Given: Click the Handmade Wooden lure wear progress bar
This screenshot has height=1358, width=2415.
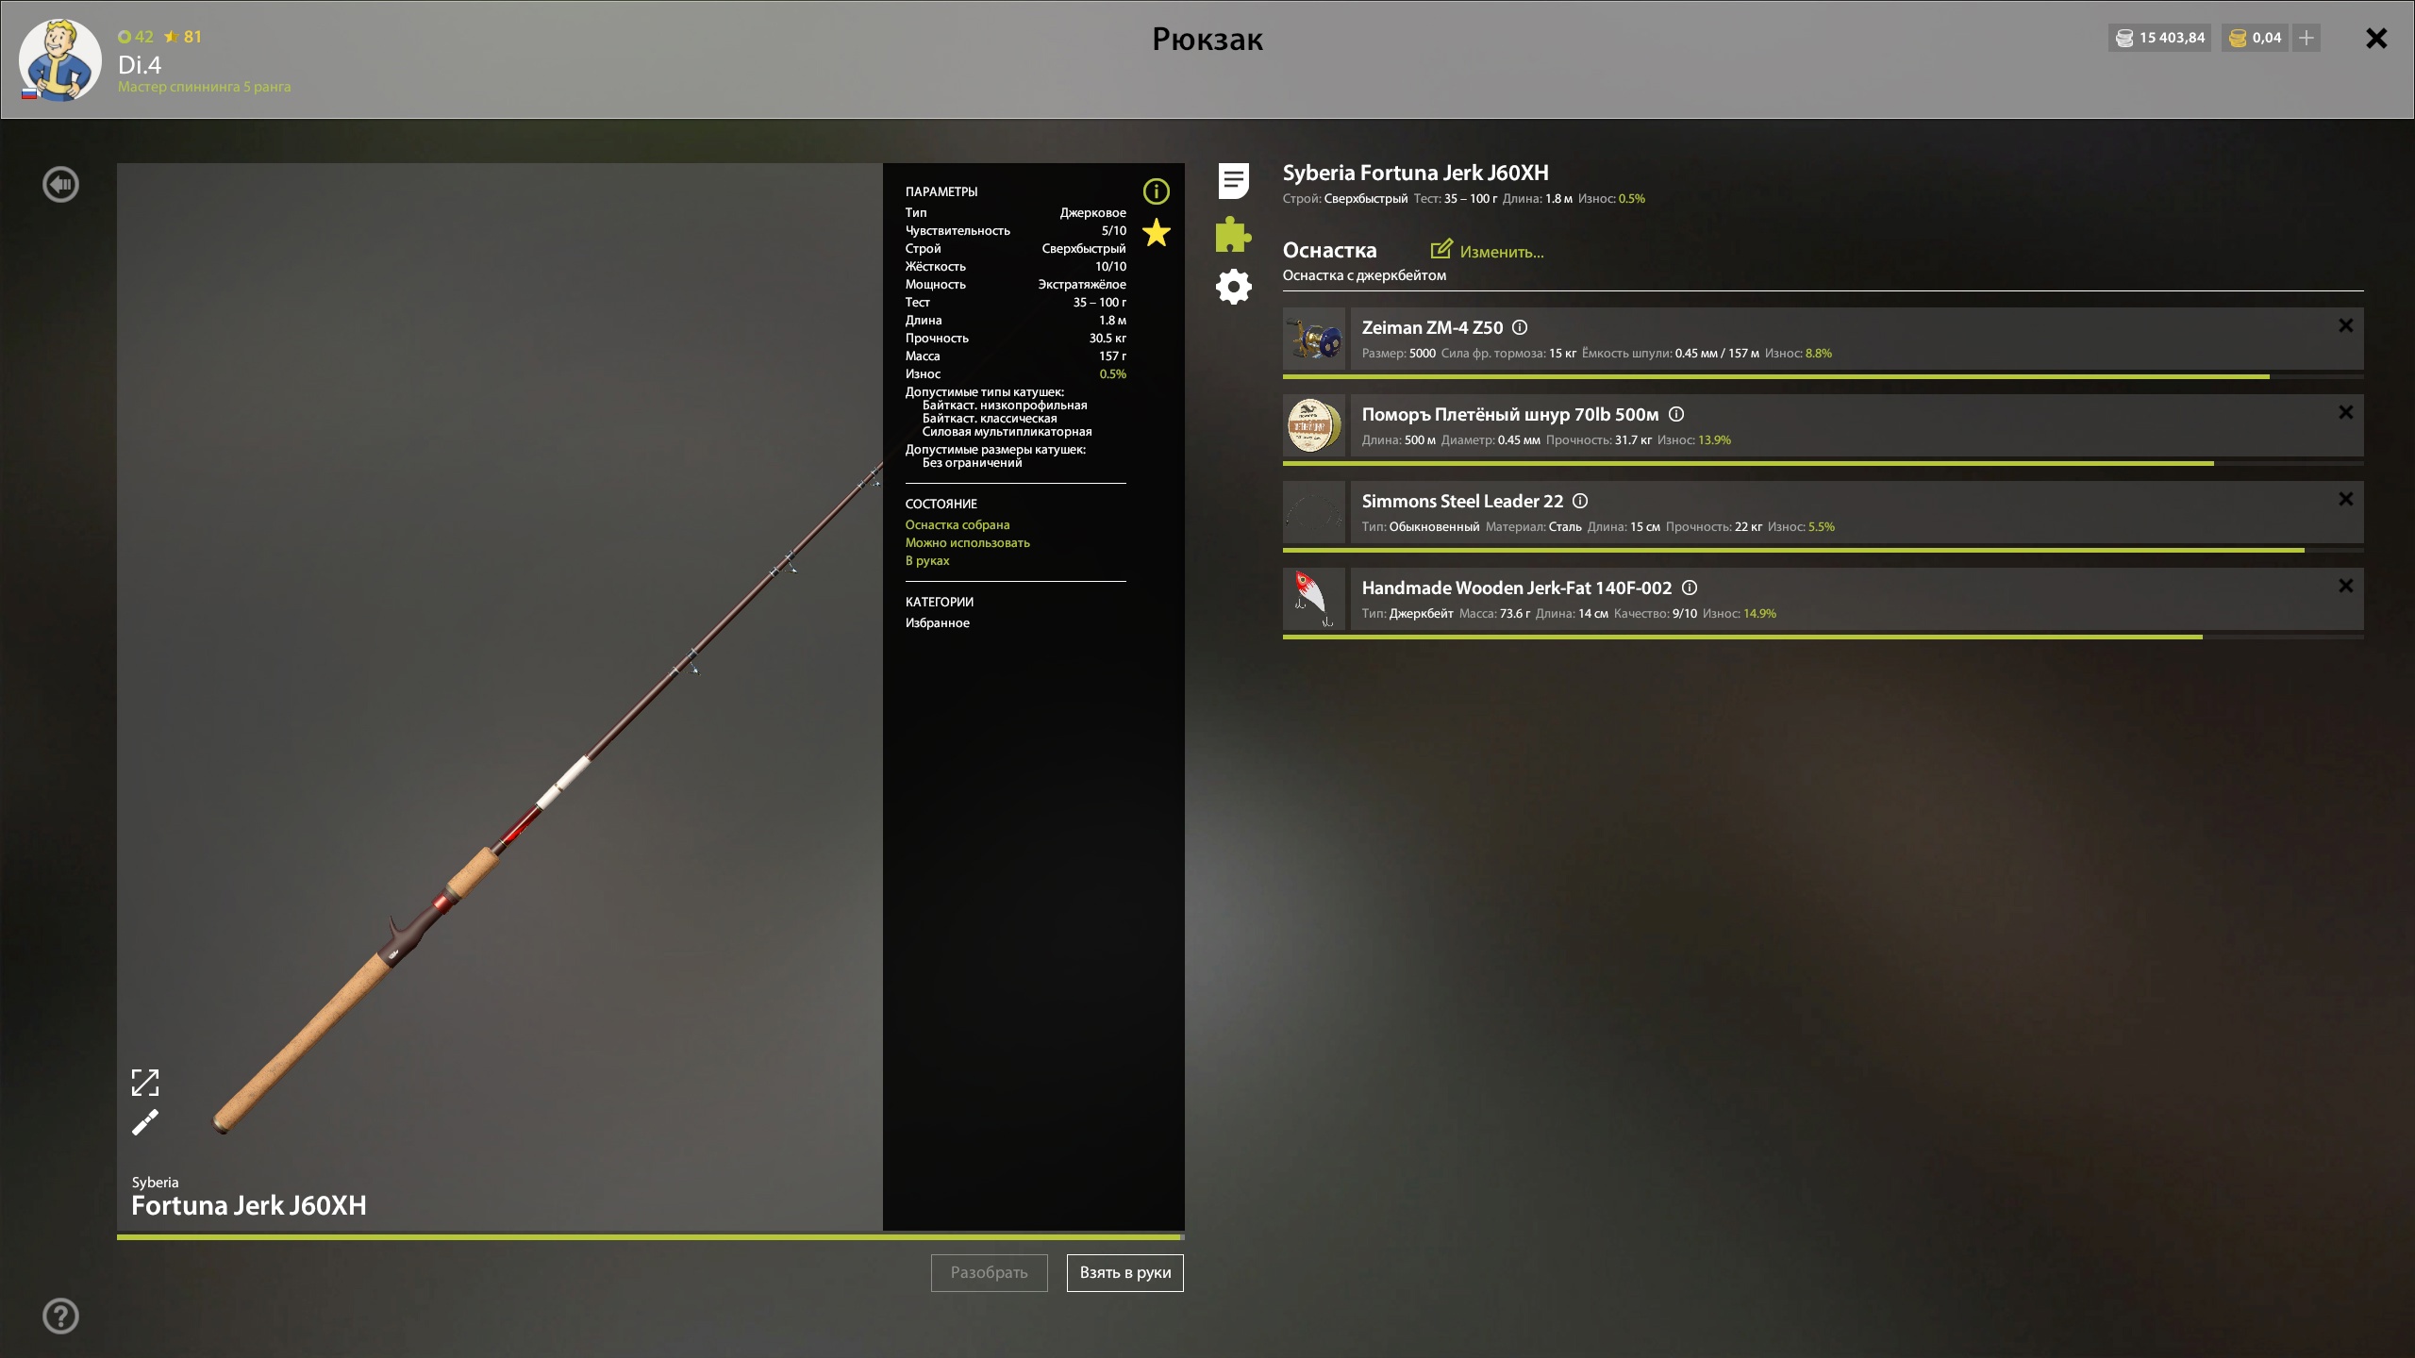Looking at the screenshot, I should click(1823, 637).
